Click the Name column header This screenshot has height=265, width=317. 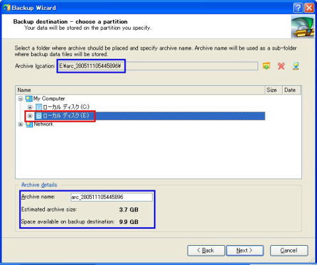[140, 90]
